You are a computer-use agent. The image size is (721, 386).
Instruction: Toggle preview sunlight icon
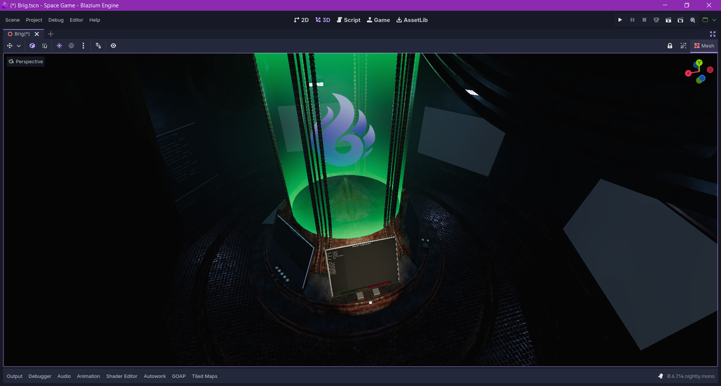tap(59, 46)
